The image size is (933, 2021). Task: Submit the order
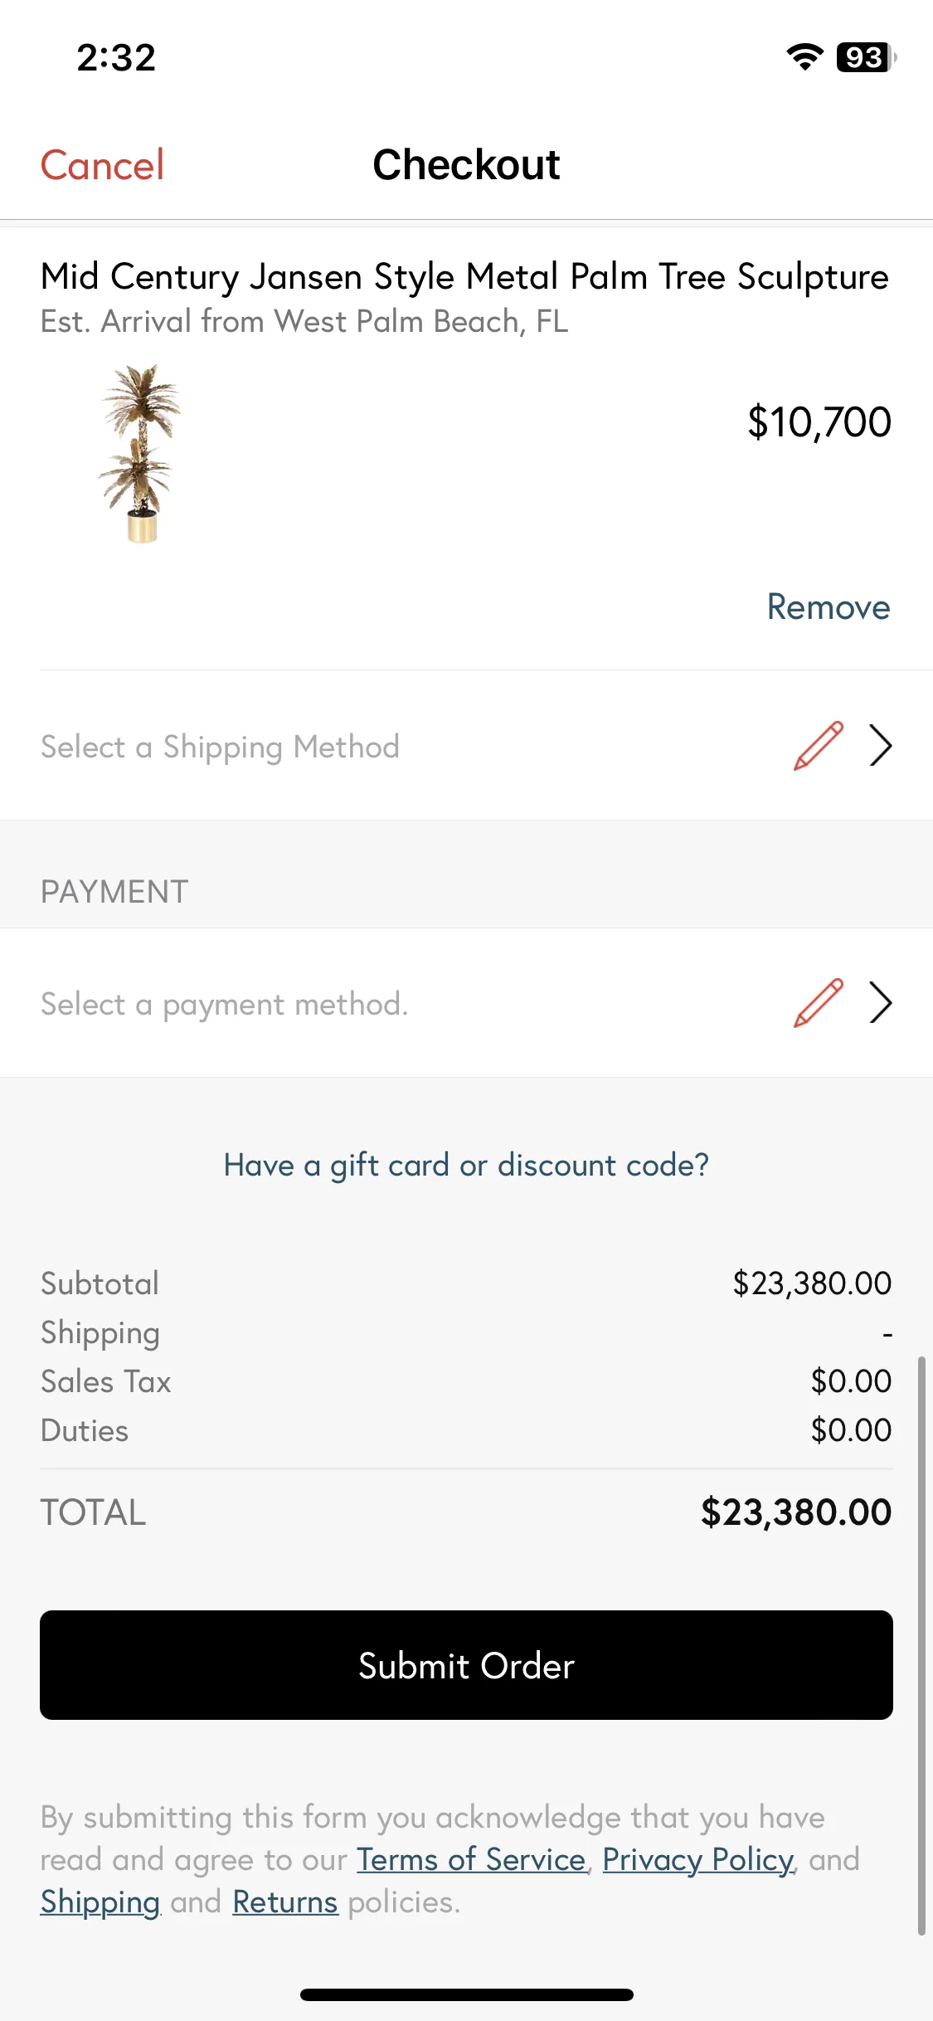coord(466,1665)
